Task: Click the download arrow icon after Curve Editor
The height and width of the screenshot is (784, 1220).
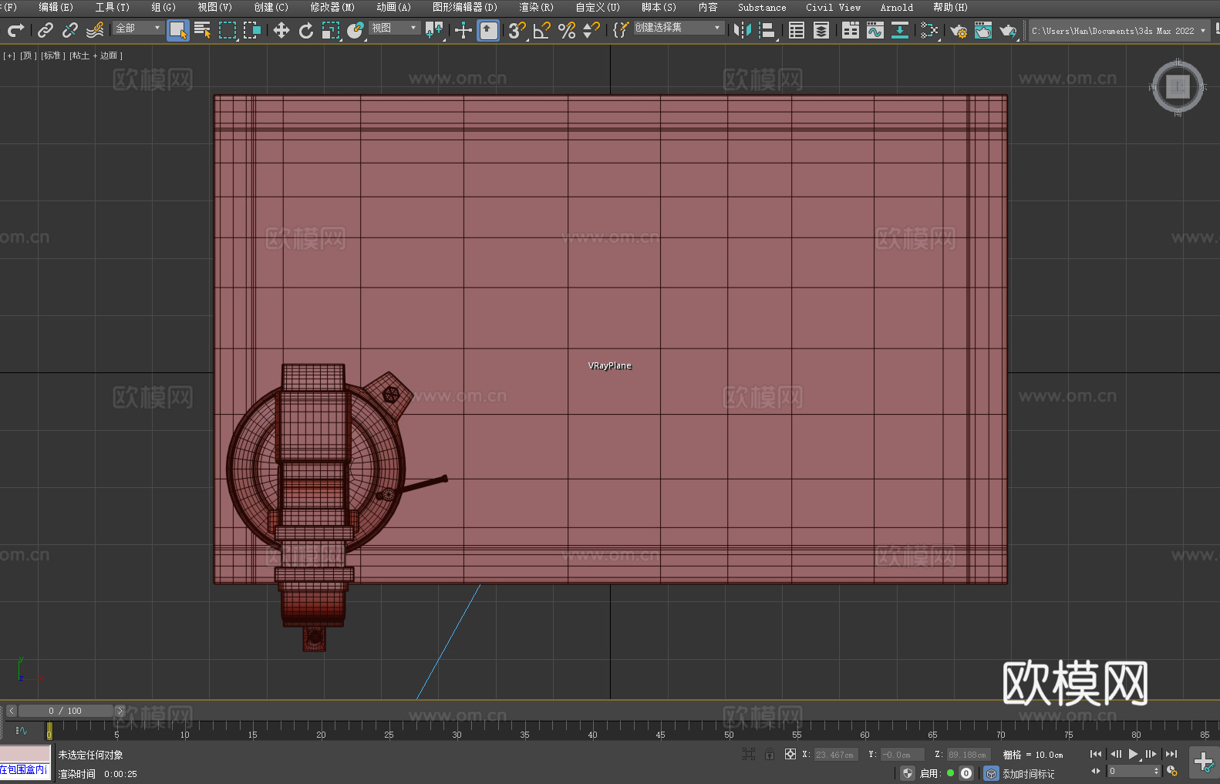Action: [x=900, y=30]
